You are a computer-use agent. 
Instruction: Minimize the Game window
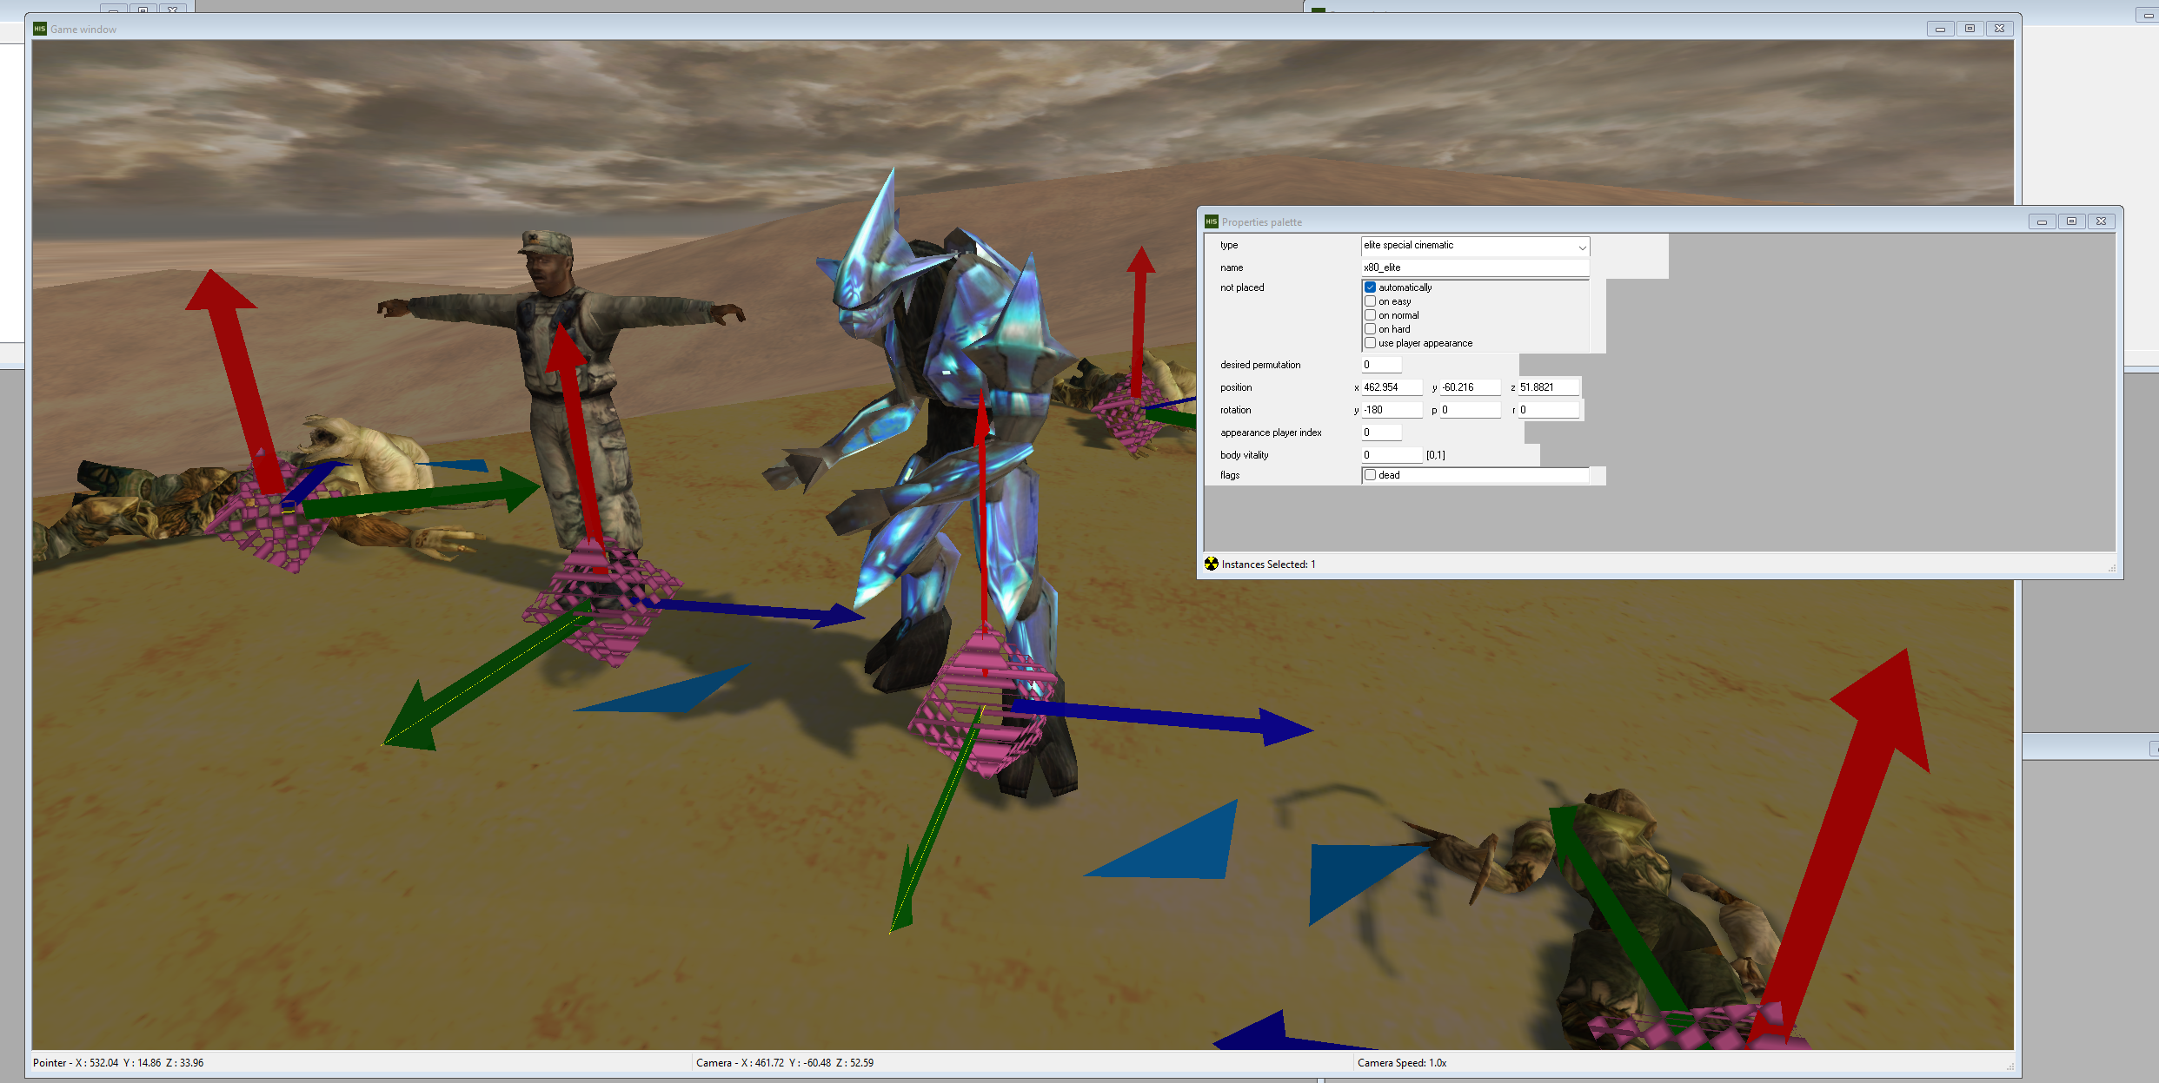(1940, 29)
